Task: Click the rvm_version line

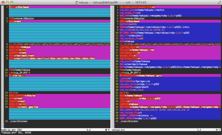Action: coord(131,90)
